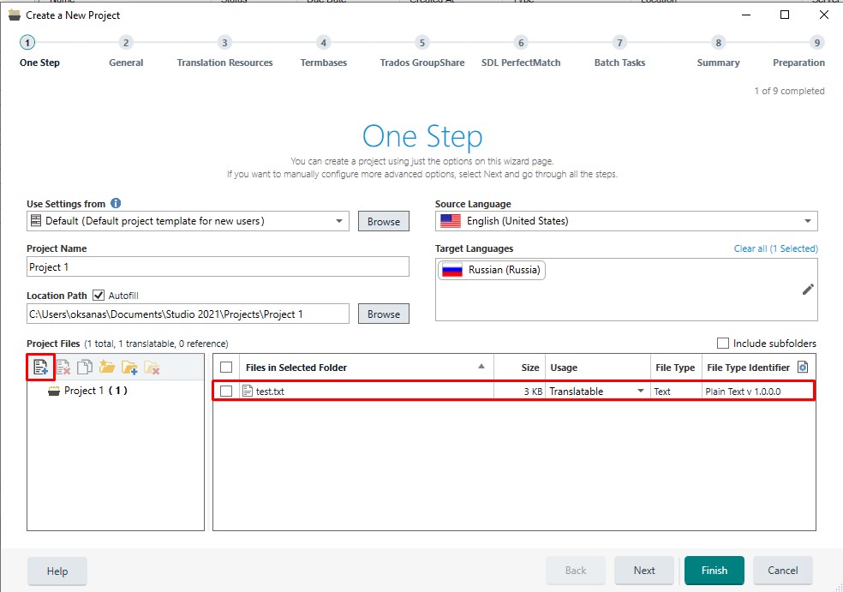Click the delete folder icon
This screenshot has height=592, width=843.
pyautogui.click(x=152, y=368)
